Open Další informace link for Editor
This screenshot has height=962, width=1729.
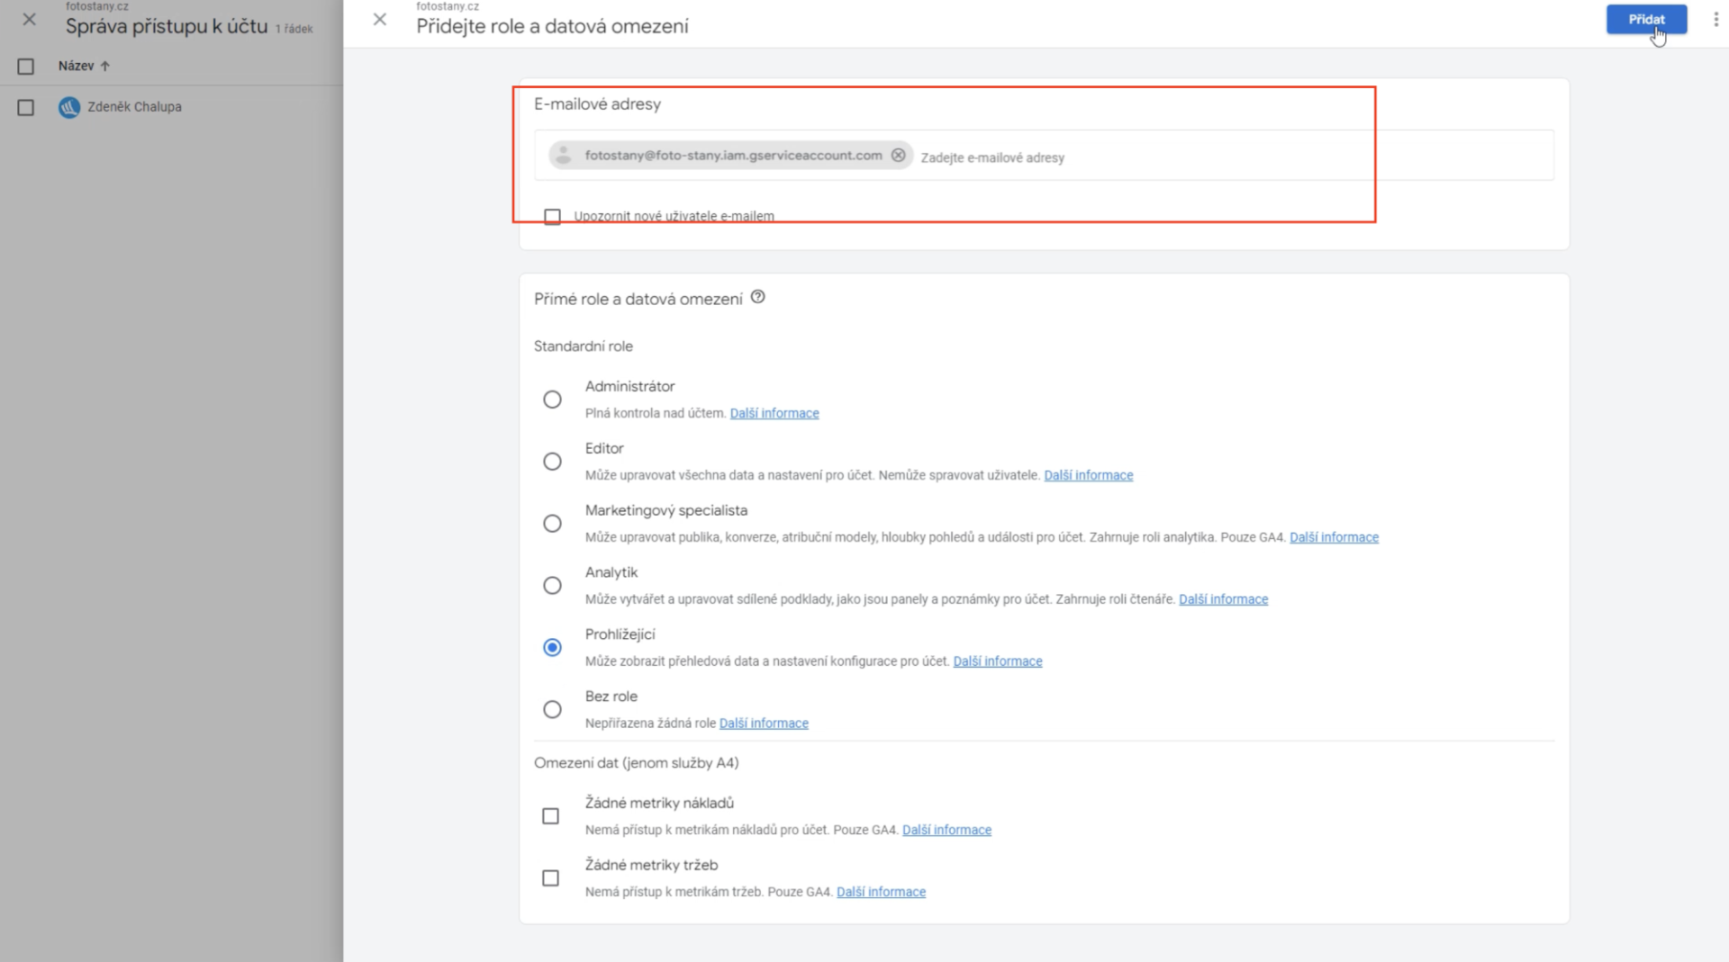click(1089, 475)
